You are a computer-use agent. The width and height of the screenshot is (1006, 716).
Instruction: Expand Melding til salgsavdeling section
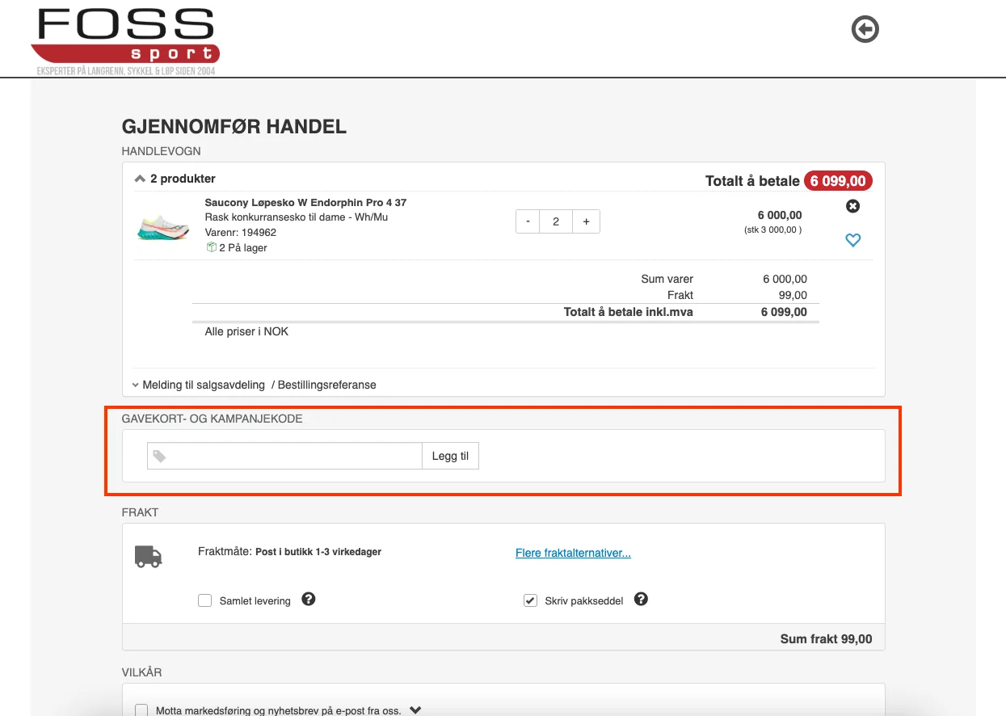(x=254, y=385)
